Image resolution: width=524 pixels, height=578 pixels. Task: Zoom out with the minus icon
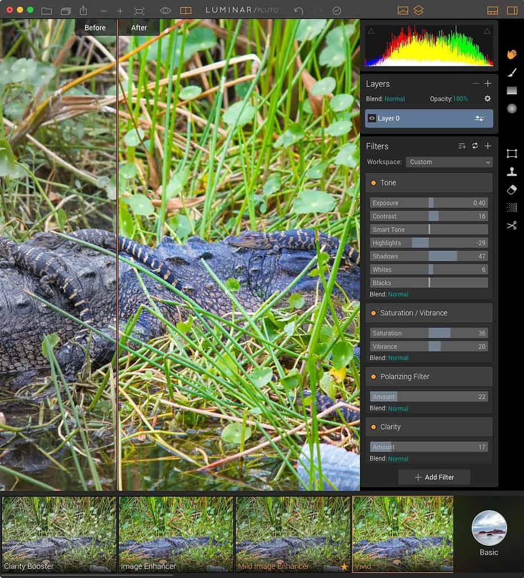coord(104,11)
